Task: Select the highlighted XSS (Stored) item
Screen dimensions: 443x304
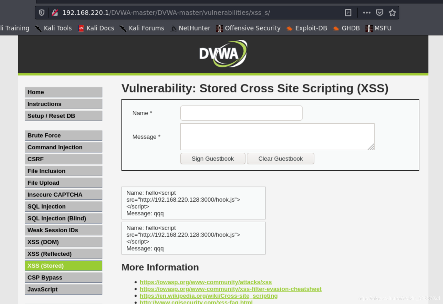Action: 64,266
